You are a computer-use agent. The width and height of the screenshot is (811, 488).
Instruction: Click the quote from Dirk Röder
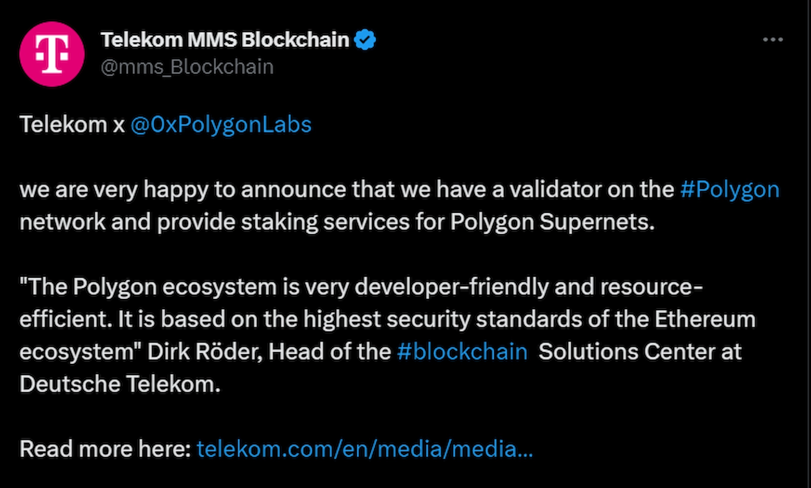click(355, 319)
